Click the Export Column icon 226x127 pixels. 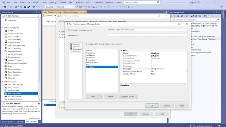tap(6, 51)
